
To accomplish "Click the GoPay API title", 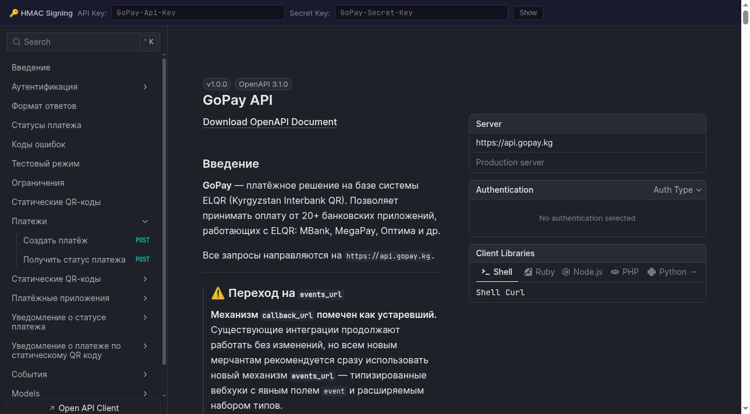I will tap(238, 100).
